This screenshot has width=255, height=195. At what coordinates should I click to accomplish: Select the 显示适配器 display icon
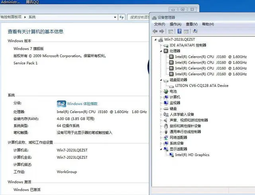pos(166,149)
